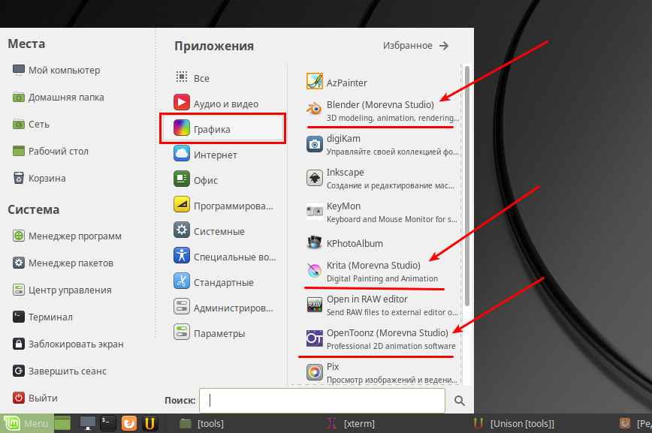
Task: Open the digiKam photo manager
Action: 382,145
